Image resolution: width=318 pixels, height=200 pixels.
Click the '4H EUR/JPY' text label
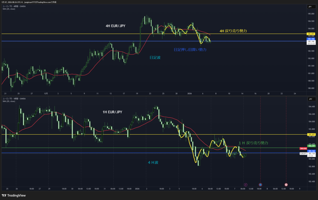tap(116, 26)
